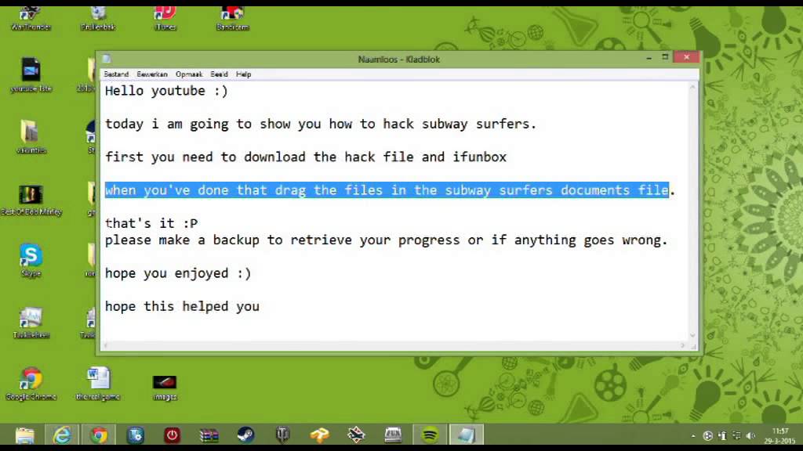Click the highlighted line "when you've done that drag the files"
Viewport: 803px width, 451px height.
(x=387, y=190)
